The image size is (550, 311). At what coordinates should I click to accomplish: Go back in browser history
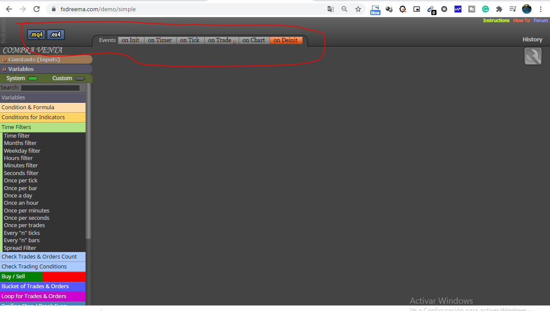pos(9,9)
